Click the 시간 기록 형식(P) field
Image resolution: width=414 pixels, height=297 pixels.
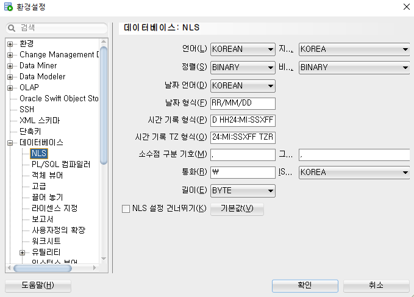[x=243, y=120]
